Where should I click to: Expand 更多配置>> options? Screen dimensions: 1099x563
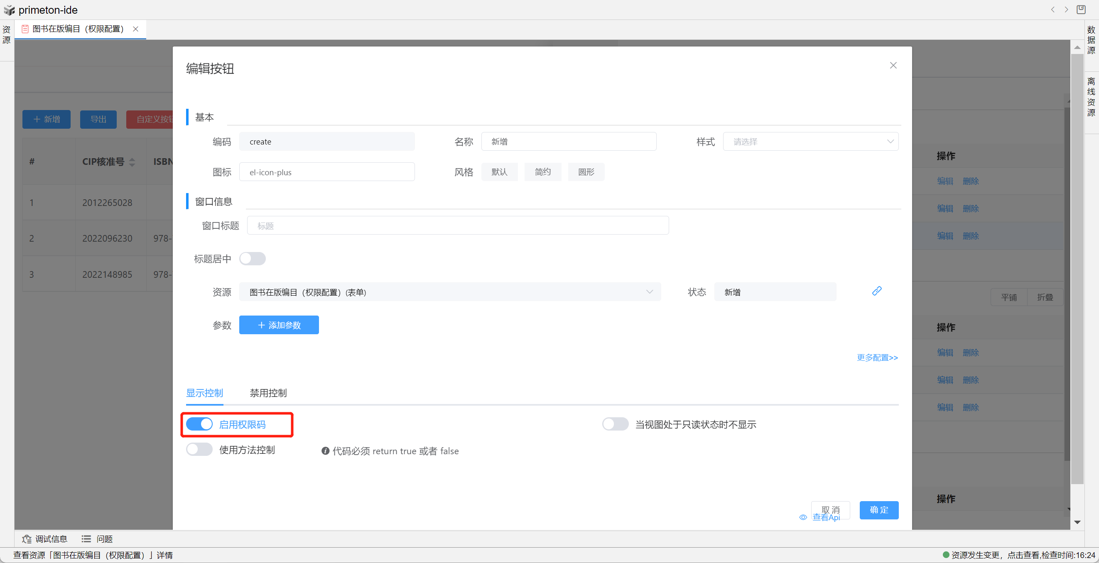877,357
